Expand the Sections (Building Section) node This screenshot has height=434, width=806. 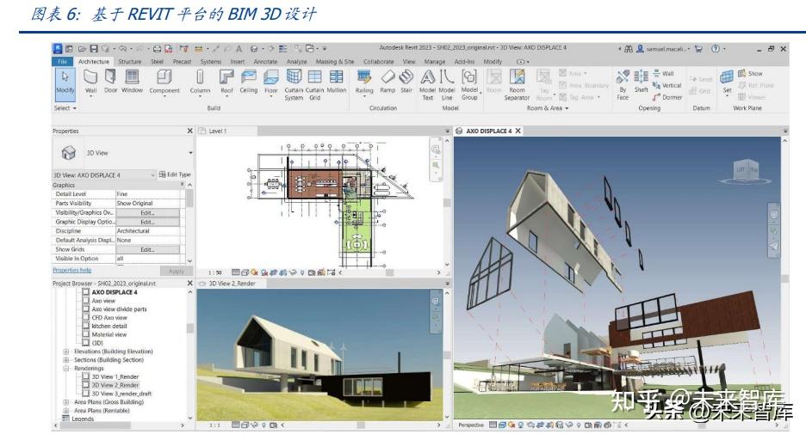point(65,359)
